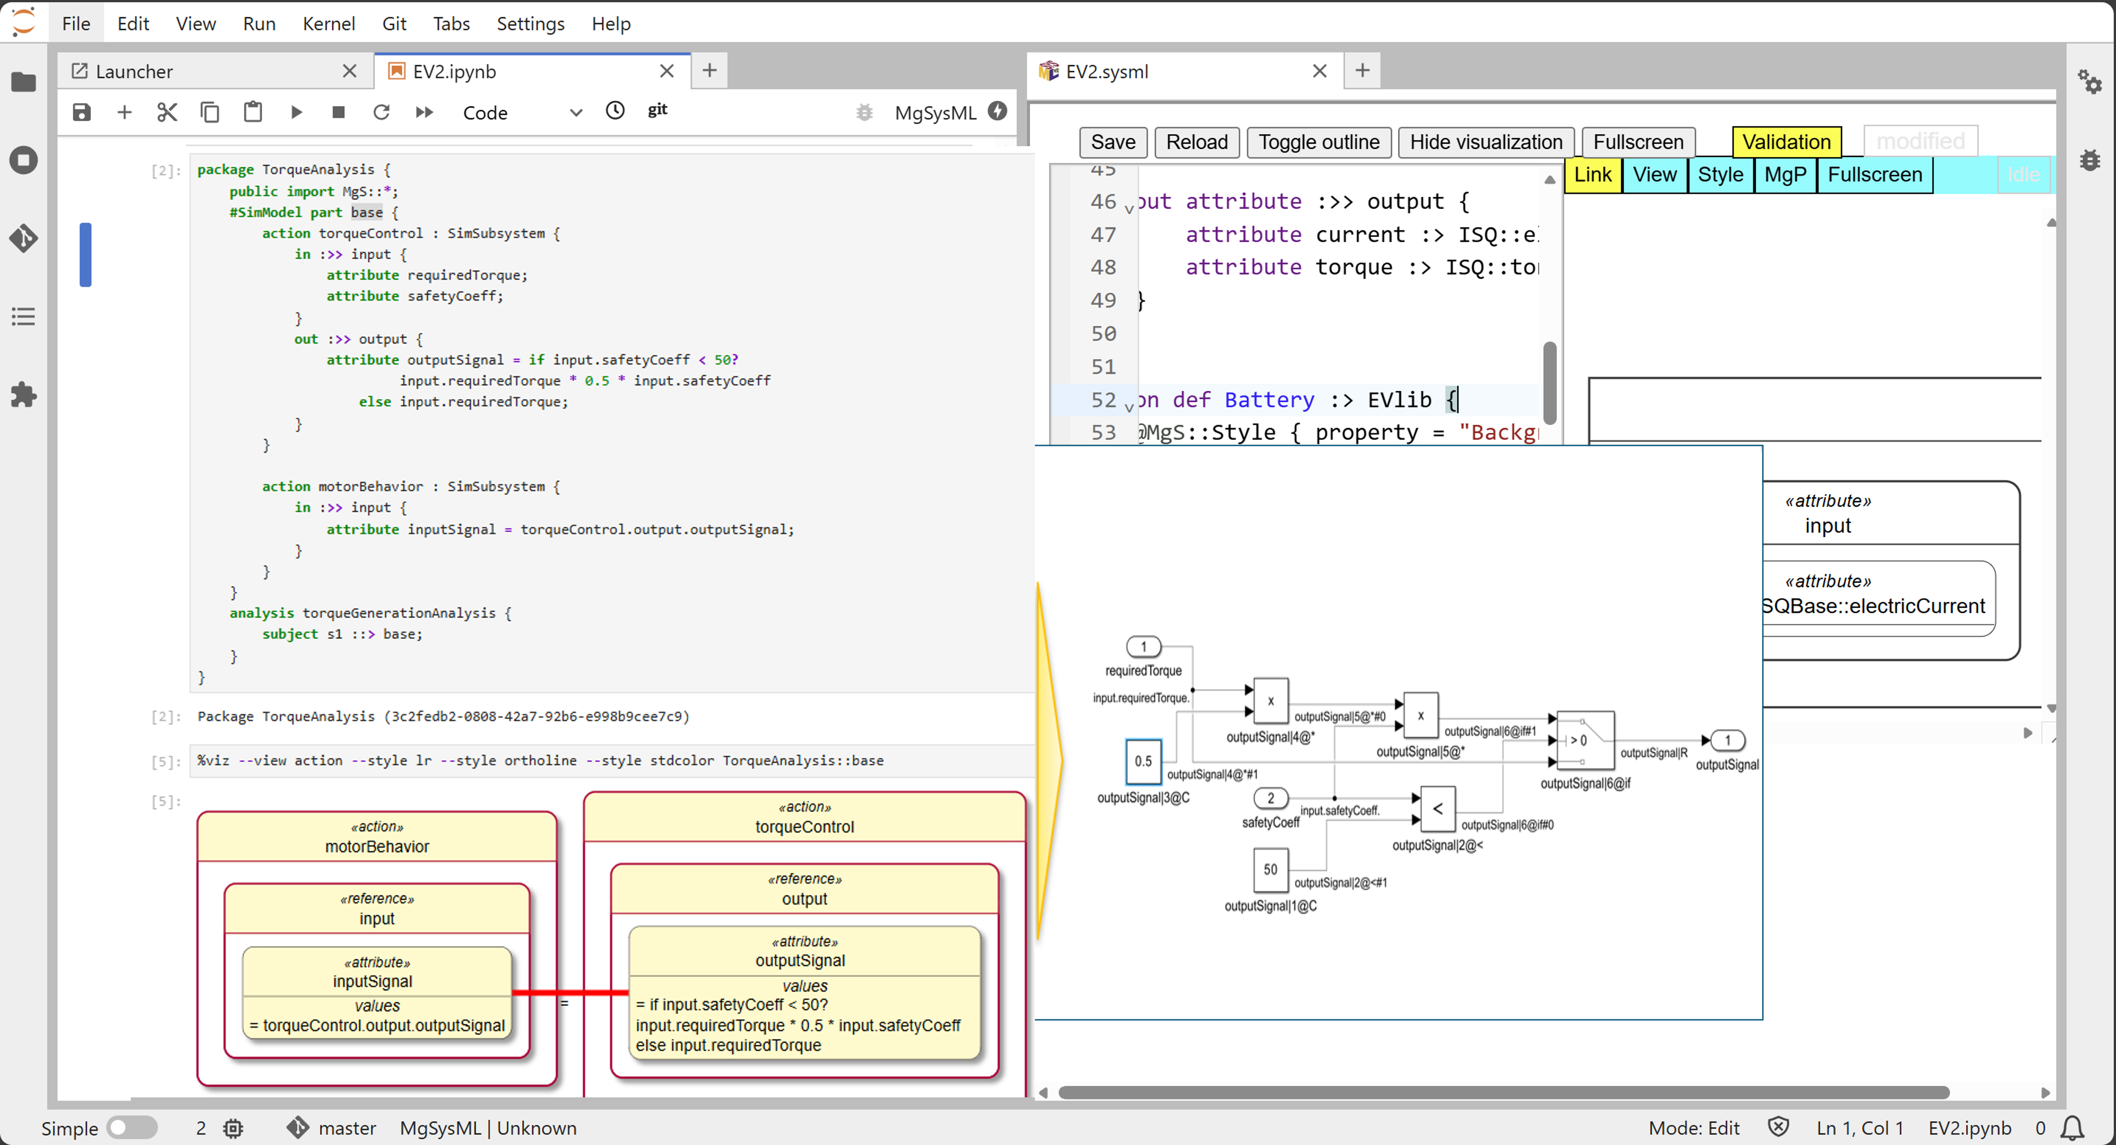Viewport: 2116px width, 1145px height.
Task: Run the current notebook cell
Action: (x=296, y=112)
